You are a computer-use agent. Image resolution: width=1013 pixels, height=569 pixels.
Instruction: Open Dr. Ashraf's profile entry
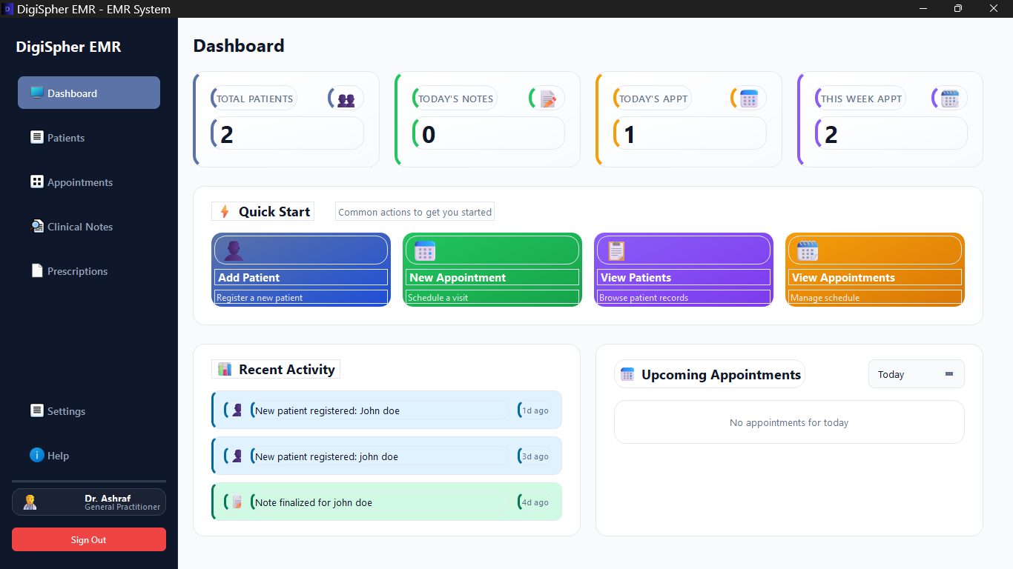[88, 502]
